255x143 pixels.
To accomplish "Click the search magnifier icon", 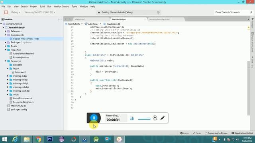I will (251, 12).
